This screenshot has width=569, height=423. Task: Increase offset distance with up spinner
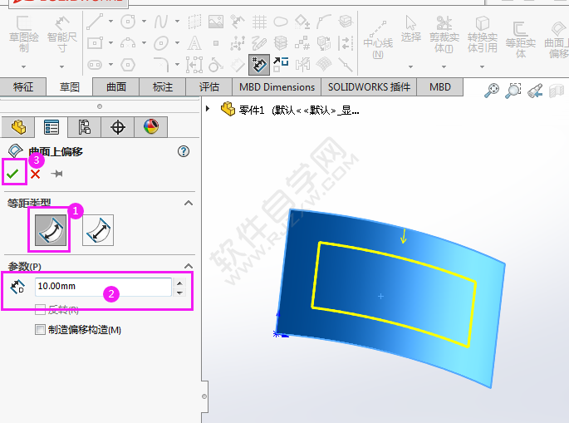pos(179,283)
